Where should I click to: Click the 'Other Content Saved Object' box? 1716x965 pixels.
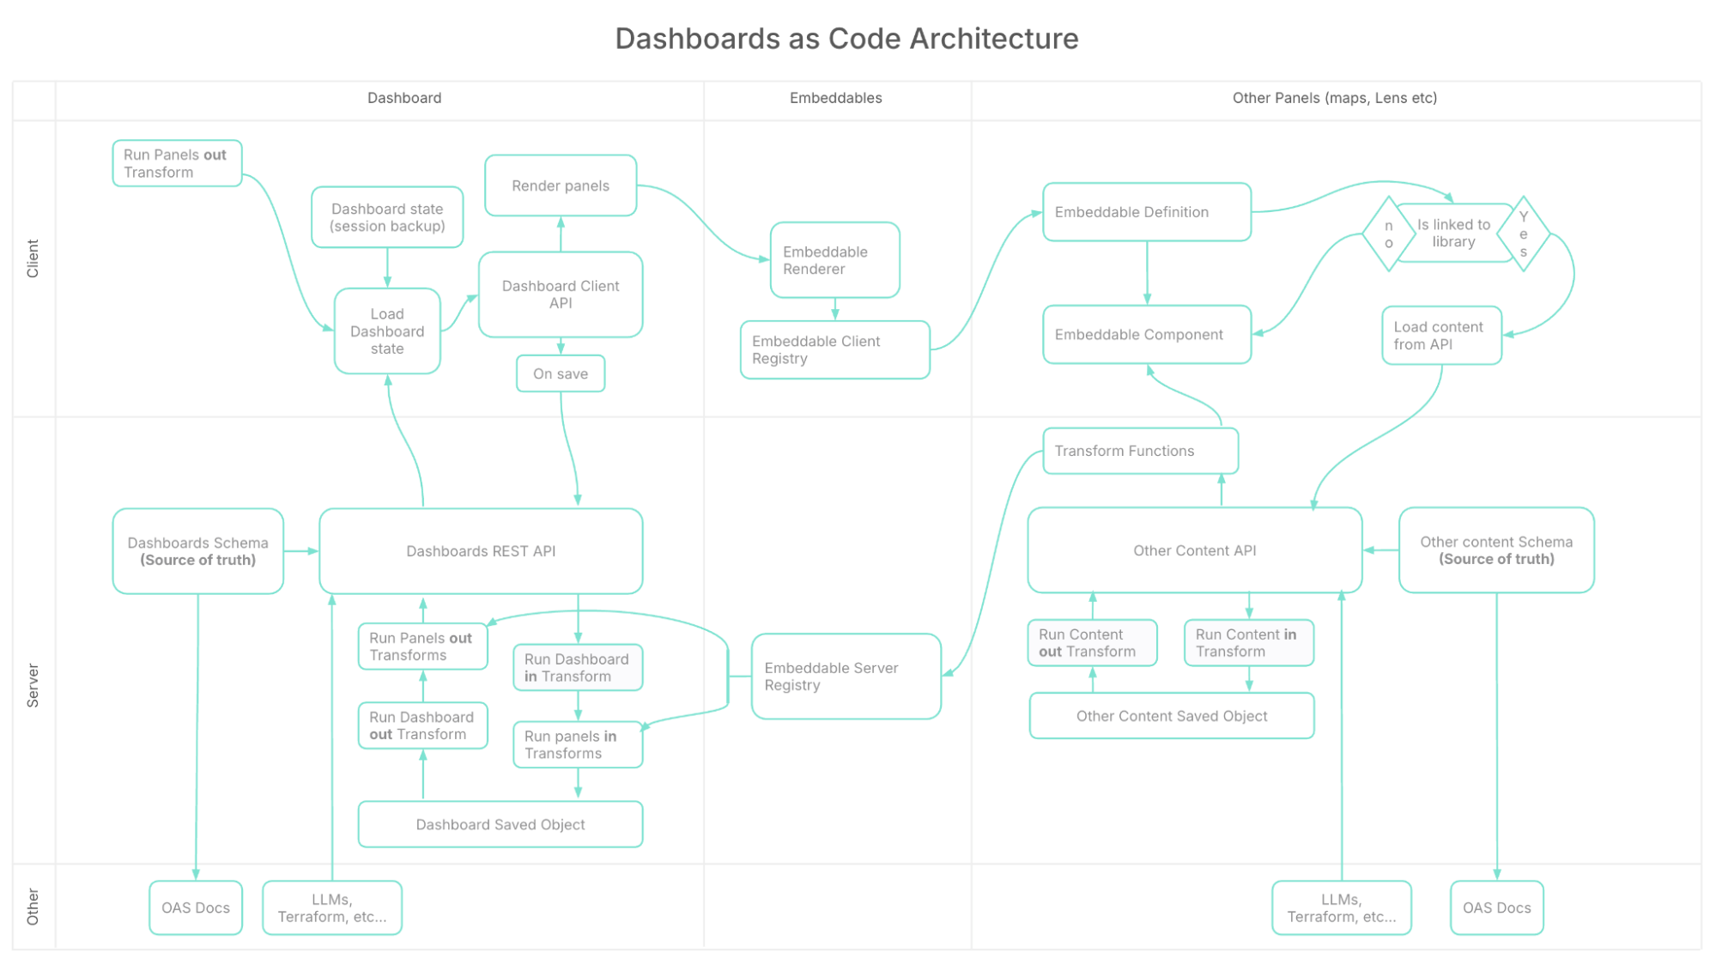click(x=1172, y=716)
